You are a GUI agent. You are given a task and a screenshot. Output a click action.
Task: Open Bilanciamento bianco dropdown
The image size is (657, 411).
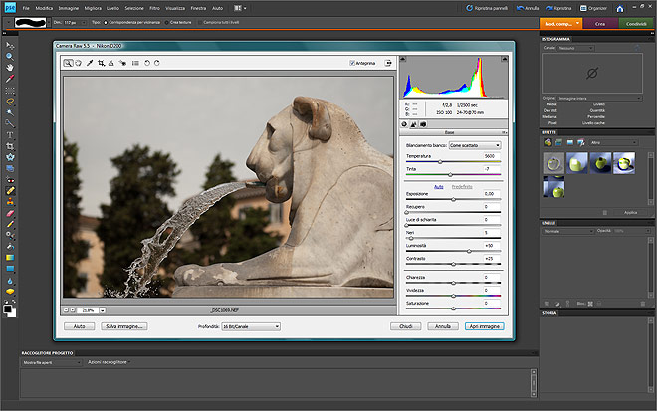tap(475, 145)
